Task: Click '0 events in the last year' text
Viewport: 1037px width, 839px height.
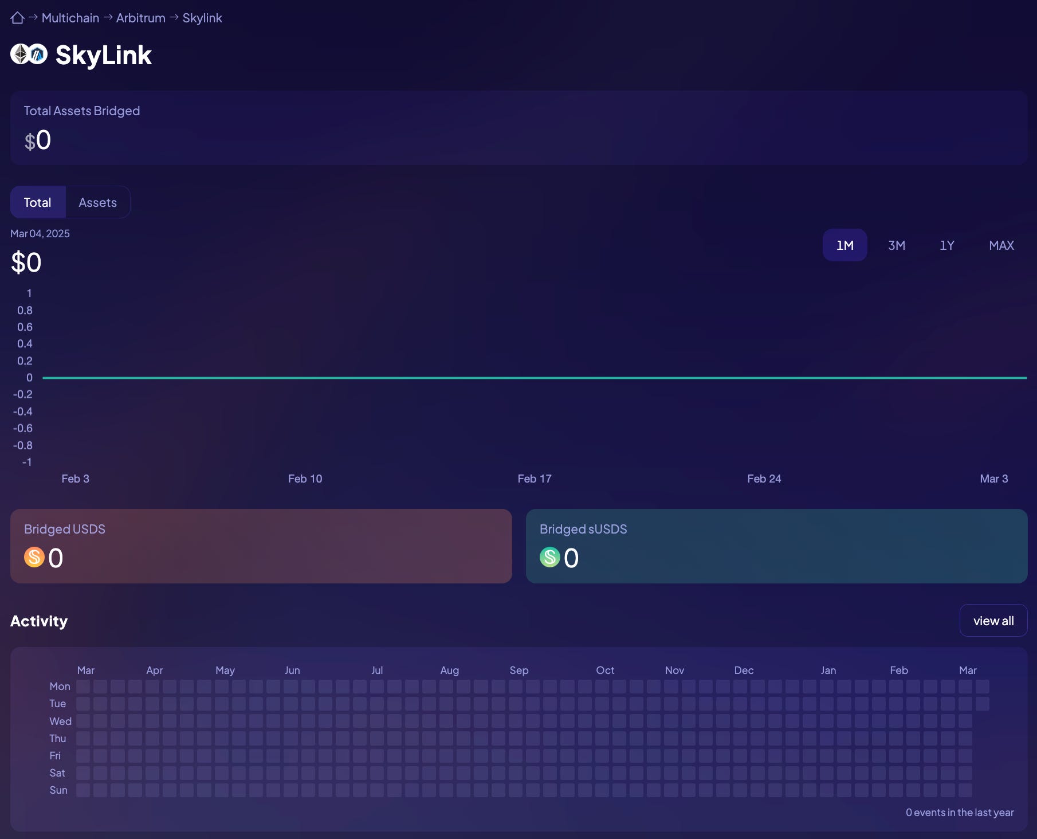Action: (x=960, y=813)
